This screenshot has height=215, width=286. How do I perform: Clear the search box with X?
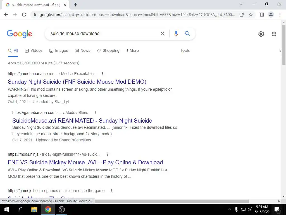pos(162,34)
